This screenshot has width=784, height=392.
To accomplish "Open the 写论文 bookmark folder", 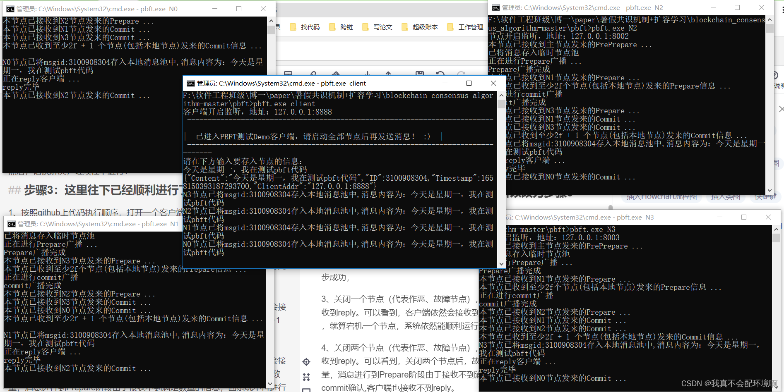I will click(x=377, y=27).
